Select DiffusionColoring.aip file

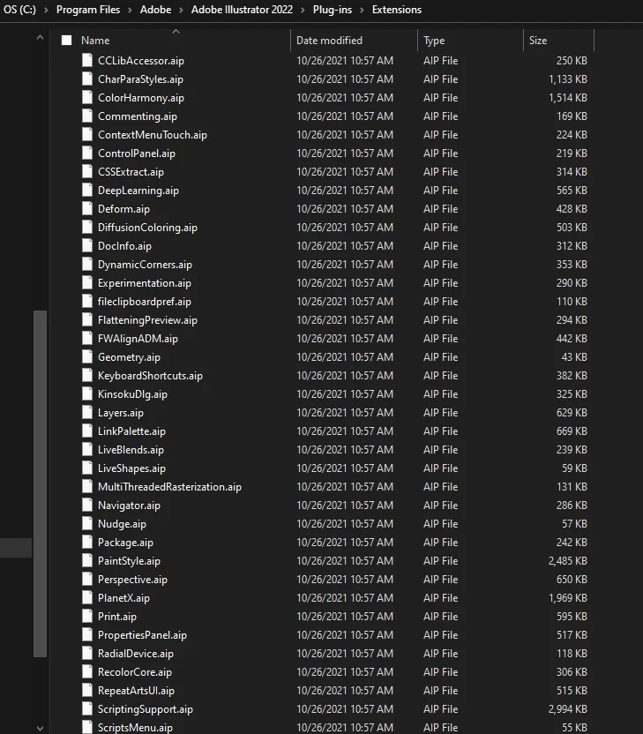click(x=147, y=227)
